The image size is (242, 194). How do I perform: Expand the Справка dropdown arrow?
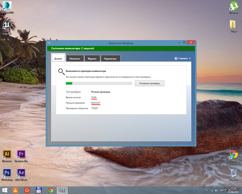click(190, 59)
